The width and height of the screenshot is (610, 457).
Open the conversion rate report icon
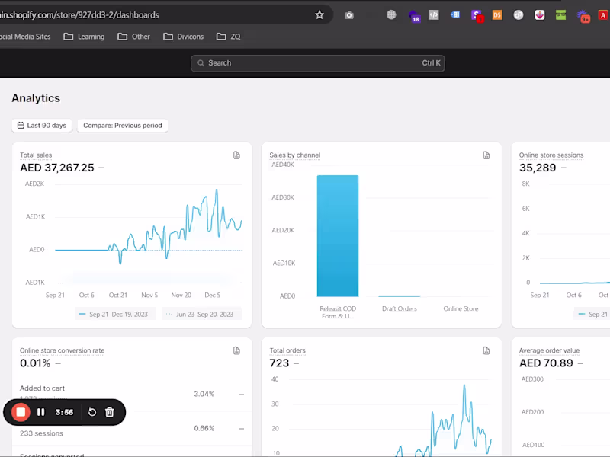[236, 350]
